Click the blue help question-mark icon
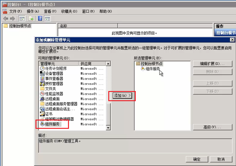 pyautogui.click(x=40, y=19)
